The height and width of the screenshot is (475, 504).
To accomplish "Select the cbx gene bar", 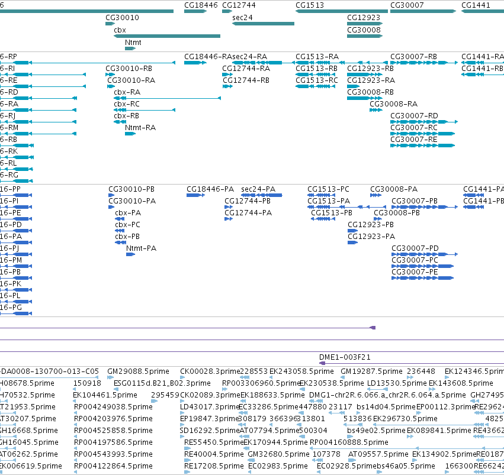I will (167, 36).
